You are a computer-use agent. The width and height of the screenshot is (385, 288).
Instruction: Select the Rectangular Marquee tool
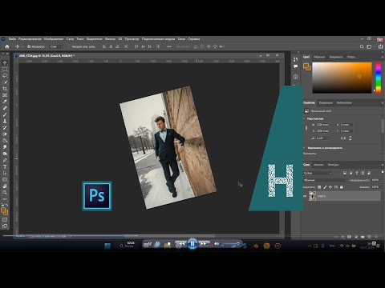coord(5,70)
